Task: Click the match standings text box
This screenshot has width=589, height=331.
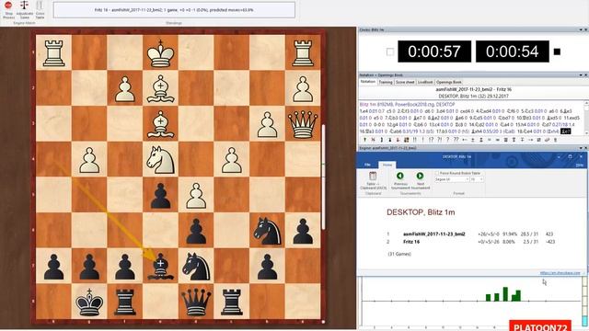Action: [x=174, y=10]
